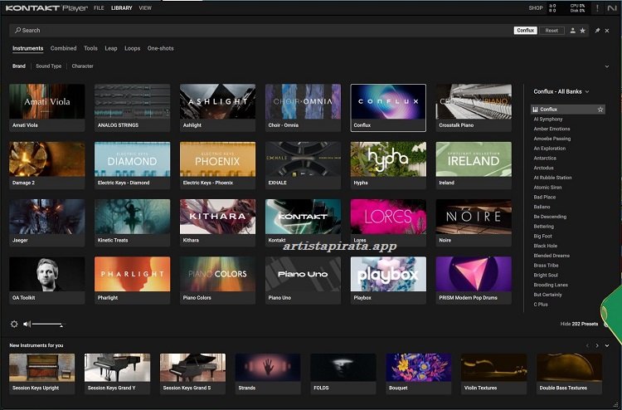
Task: Click the search magnifier icon
Action: [x=18, y=30]
